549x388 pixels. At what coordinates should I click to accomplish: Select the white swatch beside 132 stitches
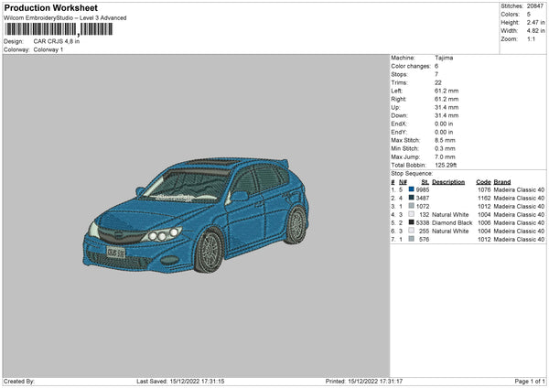[x=412, y=214]
